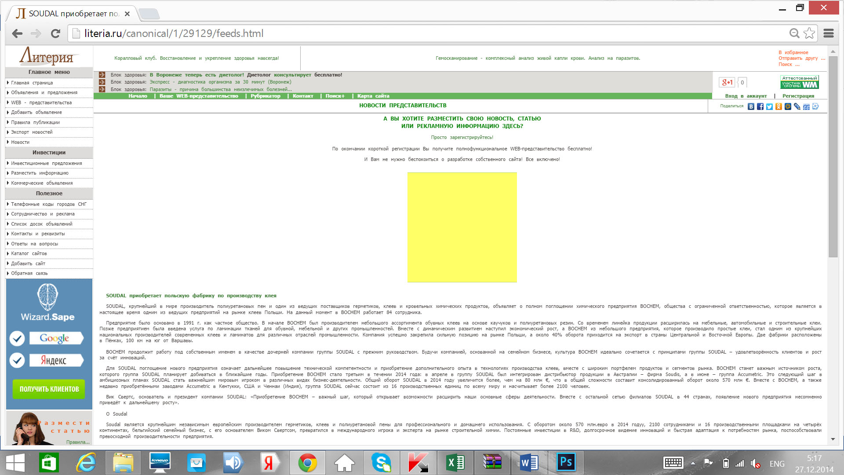Click the flower-shaped share icon
844x475 pixels.
tap(815, 106)
